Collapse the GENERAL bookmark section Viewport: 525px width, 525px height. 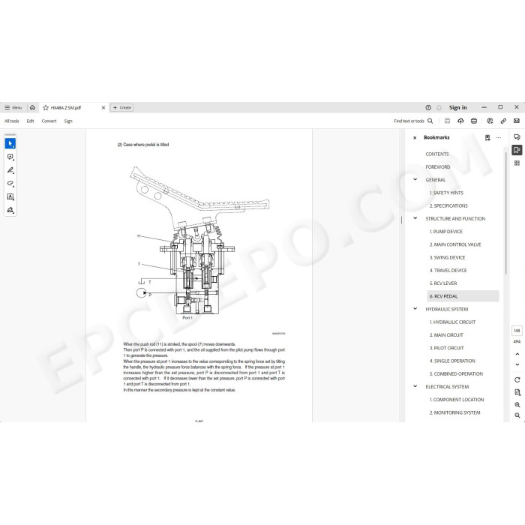click(415, 179)
